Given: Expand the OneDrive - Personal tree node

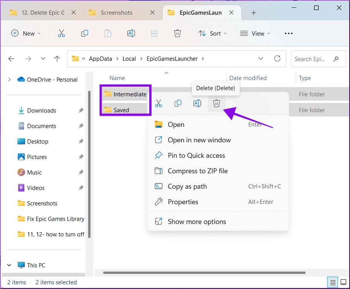Looking at the screenshot, I should [x=9, y=80].
